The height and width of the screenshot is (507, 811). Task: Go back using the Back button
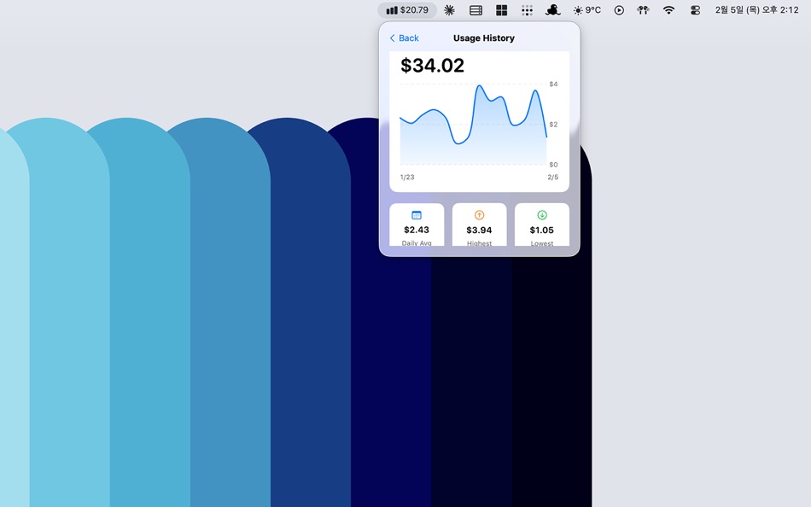[x=404, y=38]
